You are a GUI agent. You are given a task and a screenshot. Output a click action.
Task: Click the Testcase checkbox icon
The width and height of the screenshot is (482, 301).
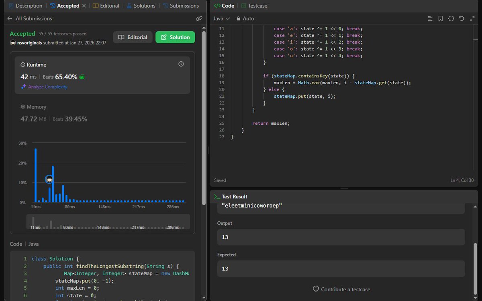pyautogui.click(x=244, y=6)
